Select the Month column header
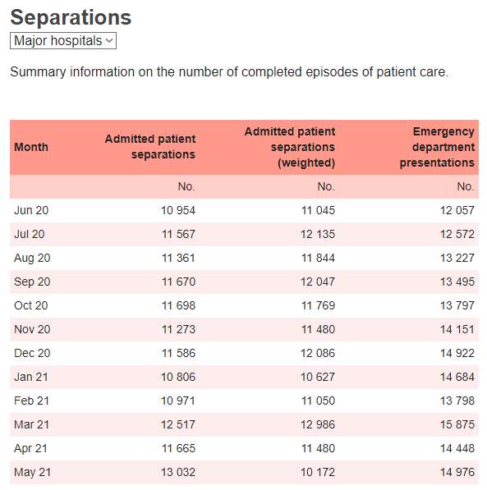The width and height of the screenshot is (487, 490). pyautogui.click(x=31, y=147)
